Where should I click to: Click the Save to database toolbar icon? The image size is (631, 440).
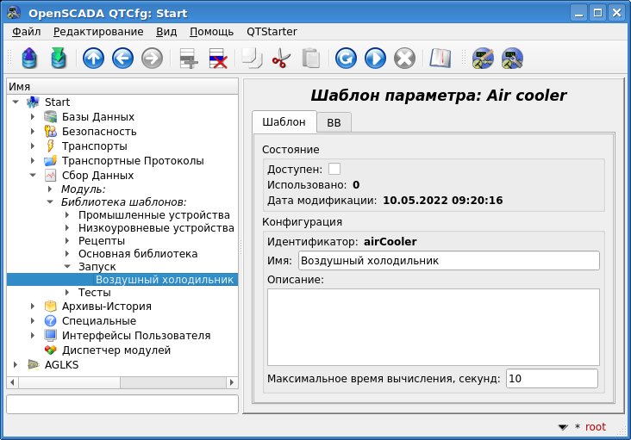pos(59,59)
